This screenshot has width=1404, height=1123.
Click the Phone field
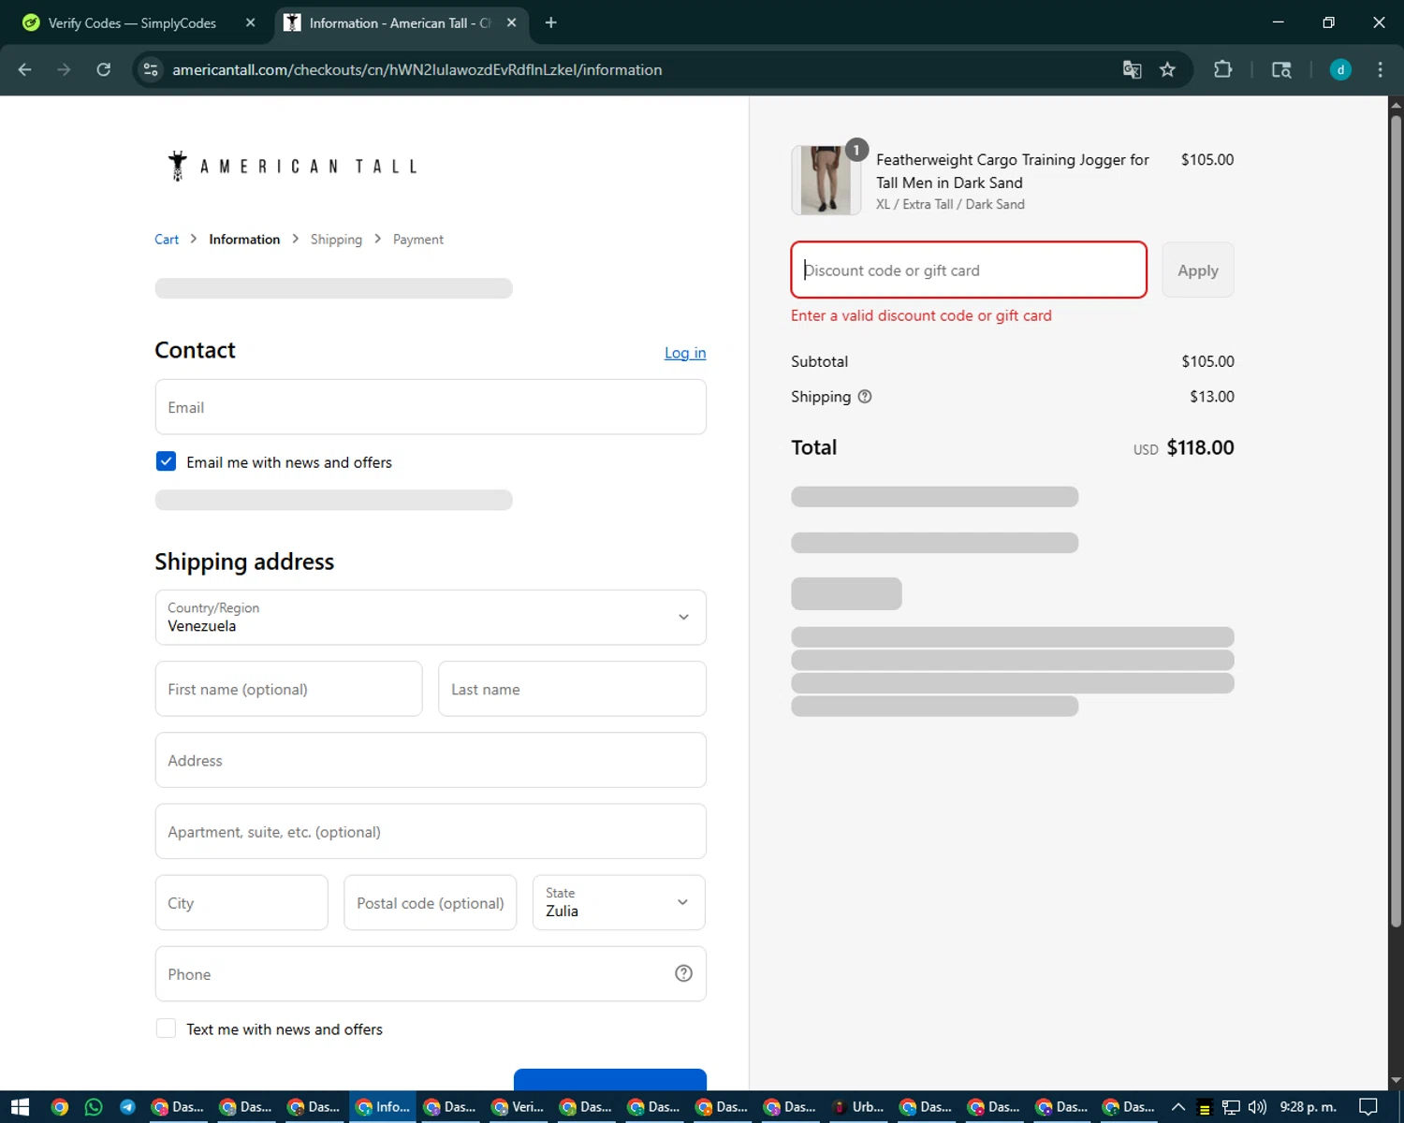pos(431,973)
